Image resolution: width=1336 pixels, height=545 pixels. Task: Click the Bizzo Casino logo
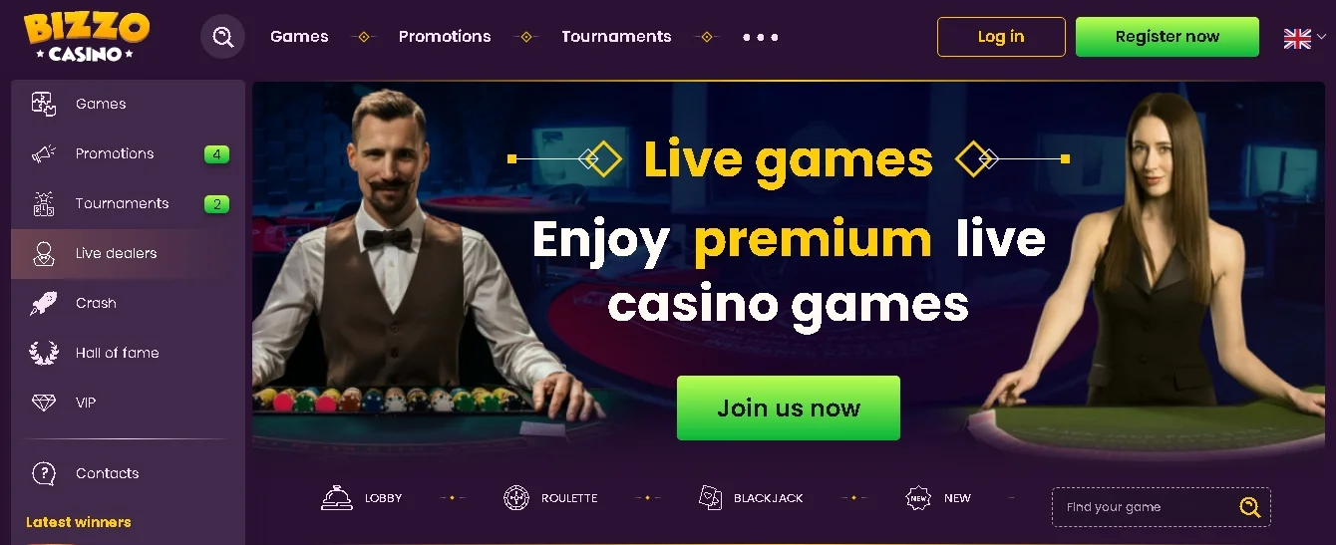(87, 37)
